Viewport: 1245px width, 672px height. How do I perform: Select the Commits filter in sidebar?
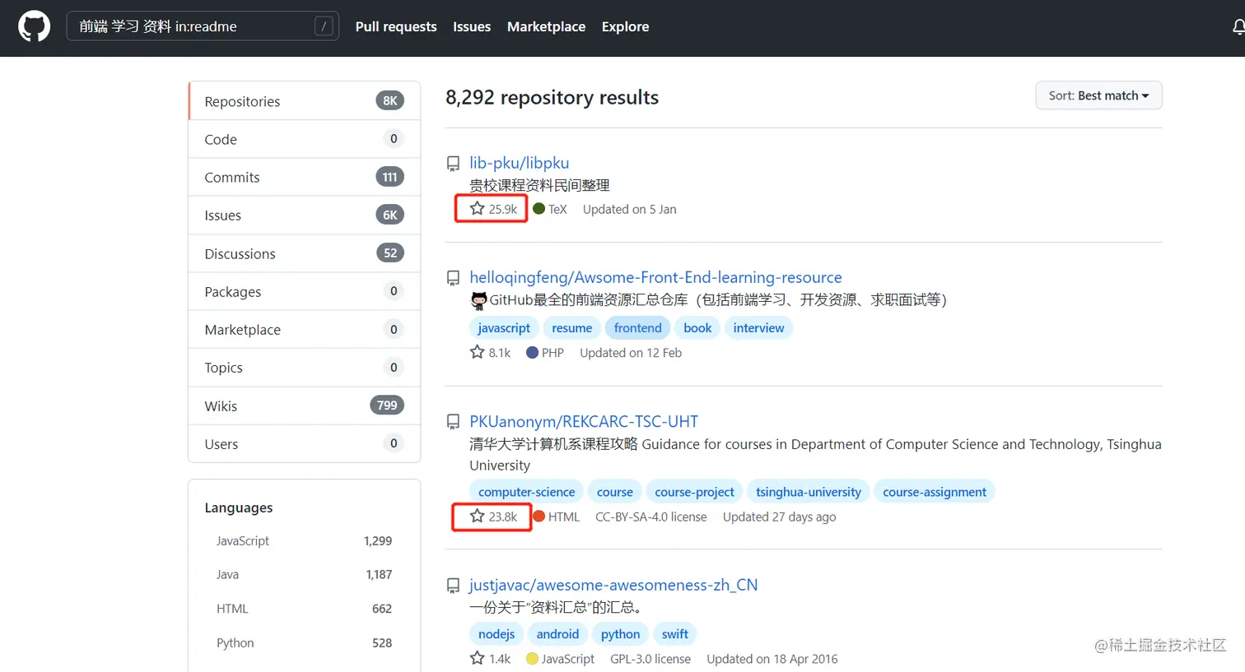(305, 177)
